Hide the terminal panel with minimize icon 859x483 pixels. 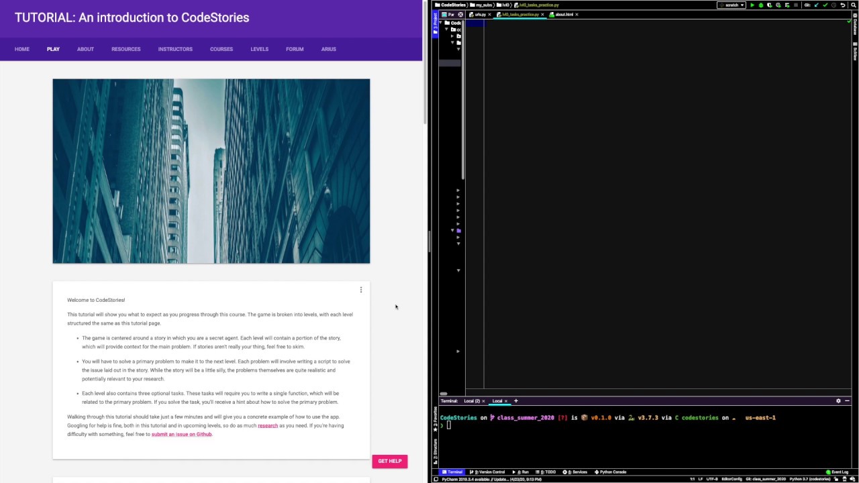pos(847,400)
